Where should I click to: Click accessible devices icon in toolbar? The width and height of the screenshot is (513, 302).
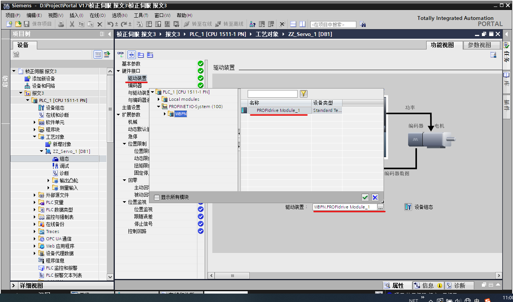(x=252, y=24)
